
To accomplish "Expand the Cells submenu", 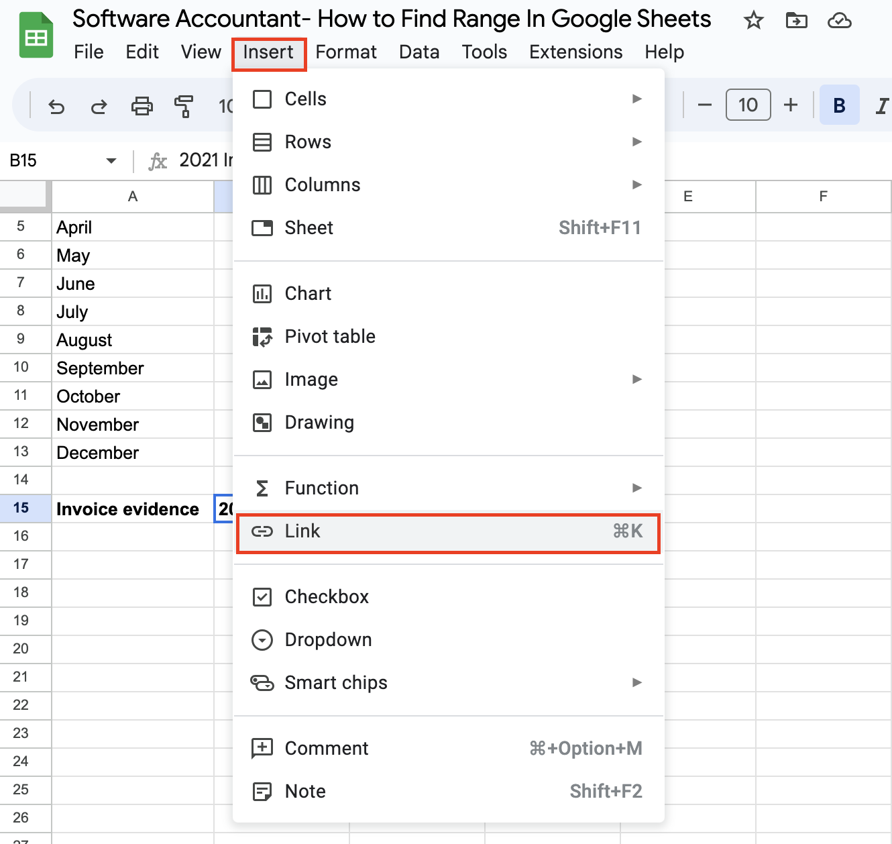I will click(x=448, y=99).
